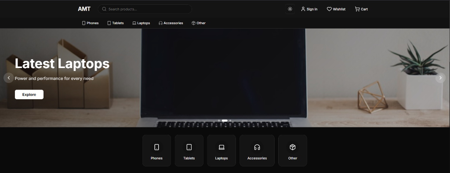This screenshot has width=450, height=173.
Task: Select Accessories in navigation bar
Action: click(171, 23)
